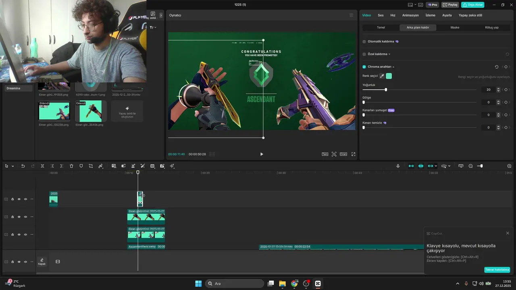Screen dimensions: 516x290
Task: Open CapCut from Windows taskbar
Action: (x=318, y=284)
